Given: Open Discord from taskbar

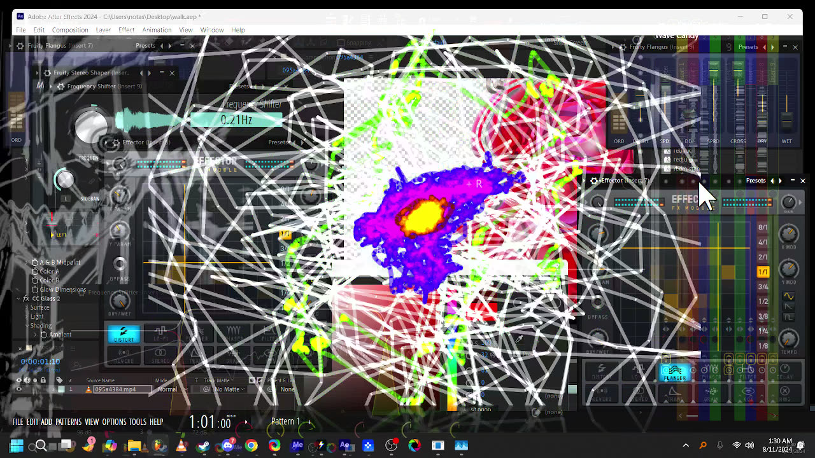Looking at the screenshot, I should point(227,445).
